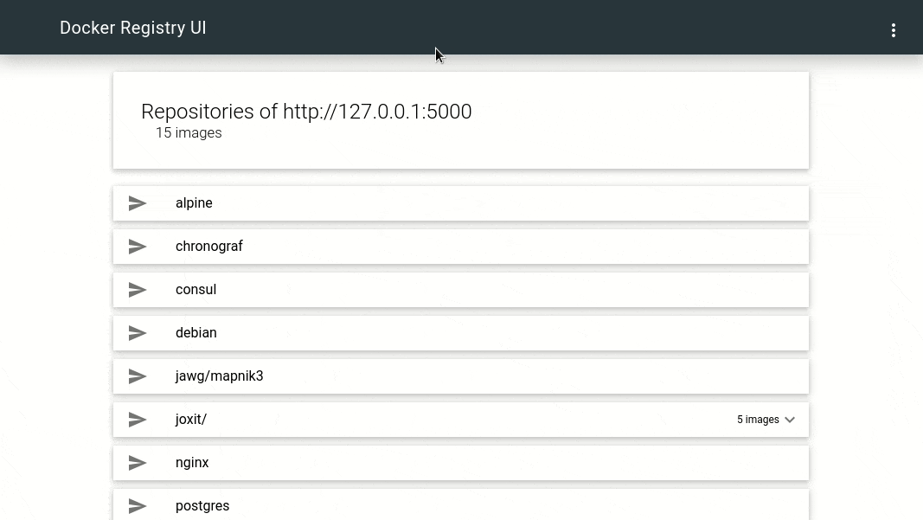The height and width of the screenshot is (520, 923).
Task: Open the chronograf repository
Action: 461,247
